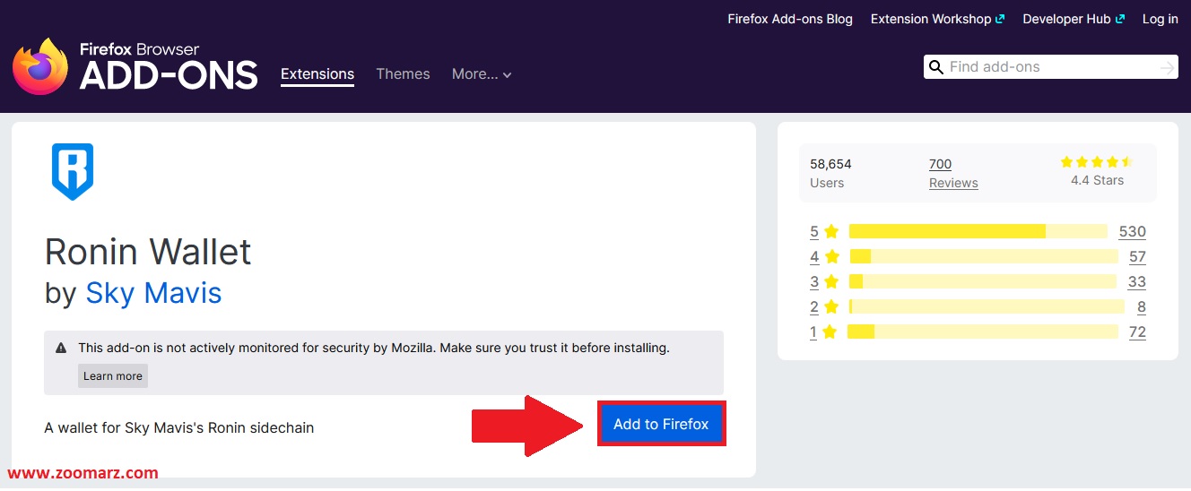Click the Ronin Wallet shield icon
Screen dimensions: 1191x491
click(x=73, y=171)
